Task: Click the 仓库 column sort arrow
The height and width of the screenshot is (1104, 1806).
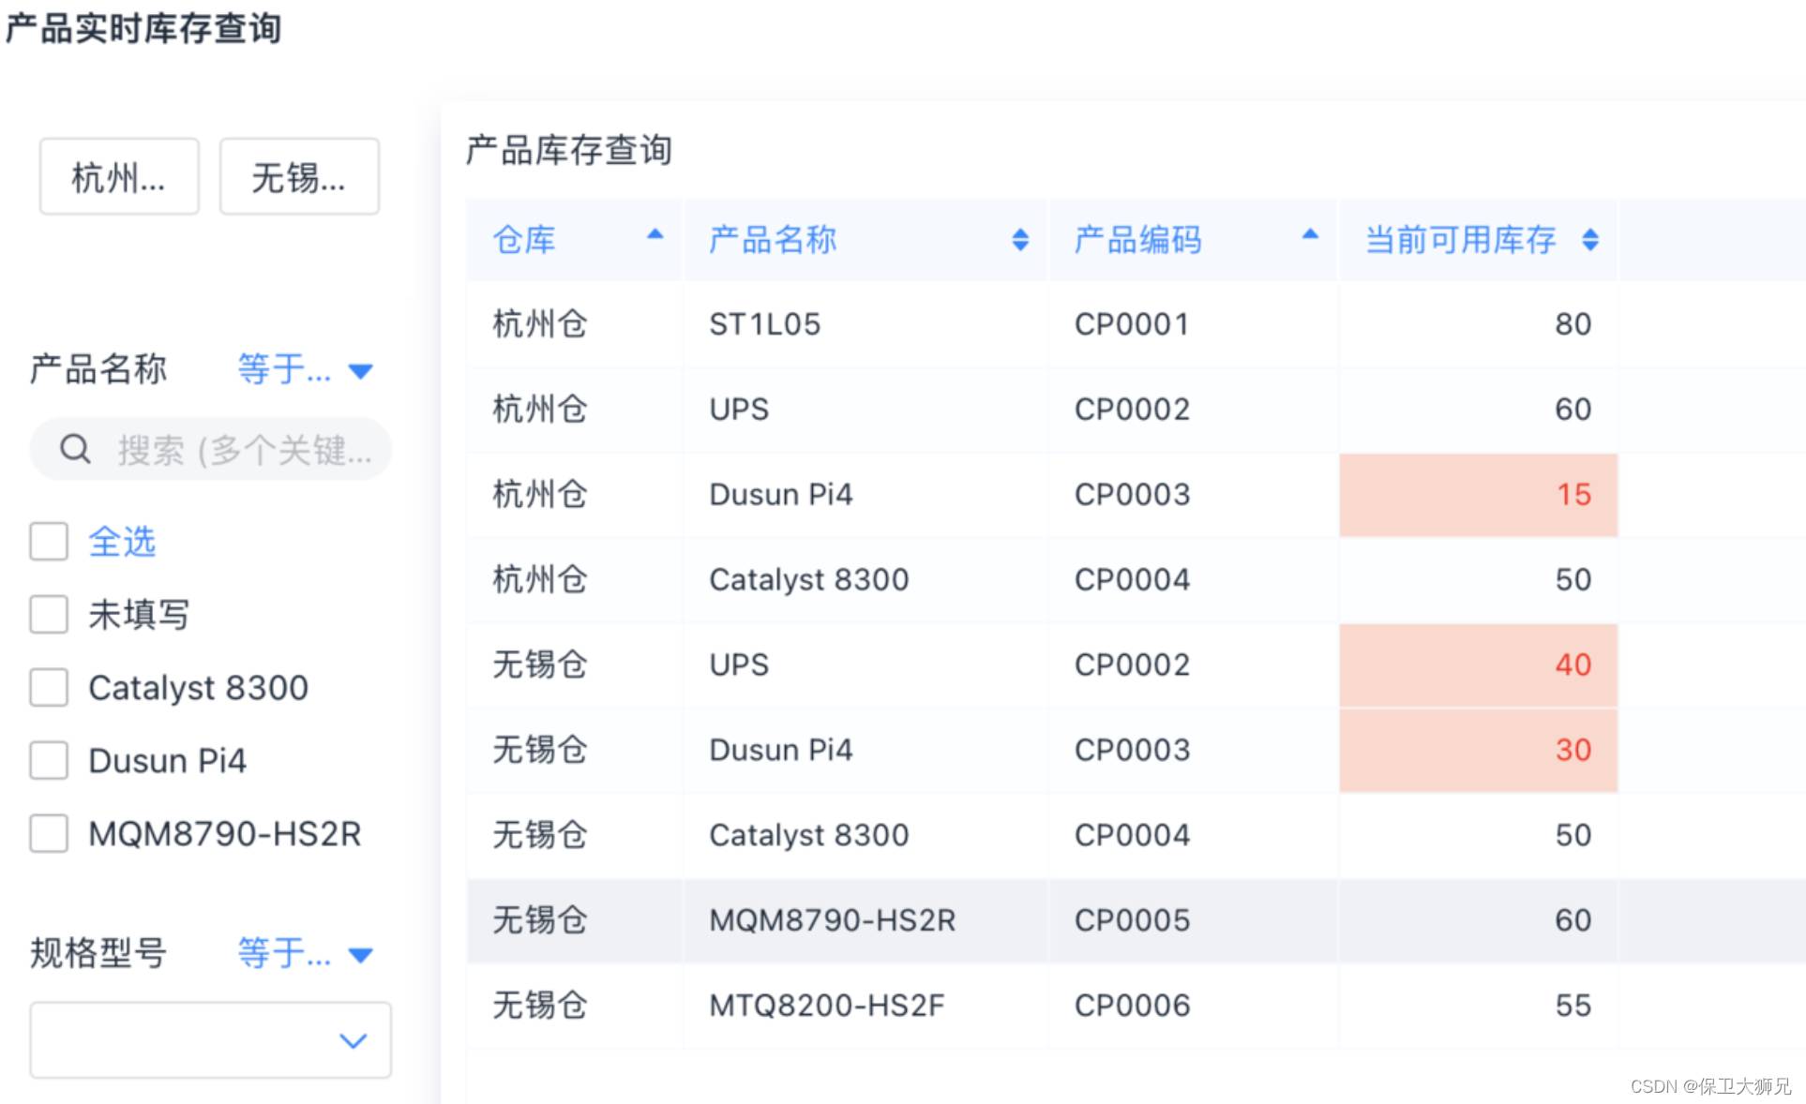Action: (x=655, y=234)
